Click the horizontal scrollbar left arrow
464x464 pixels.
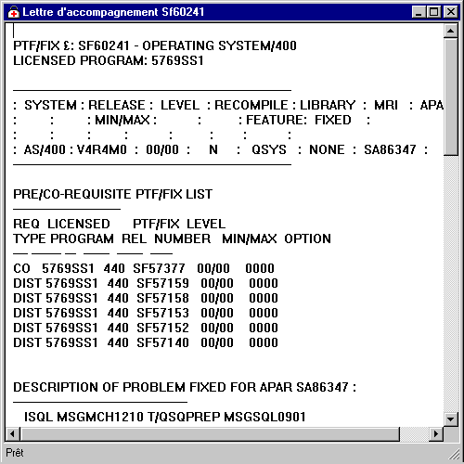click(x=13, y=433)
